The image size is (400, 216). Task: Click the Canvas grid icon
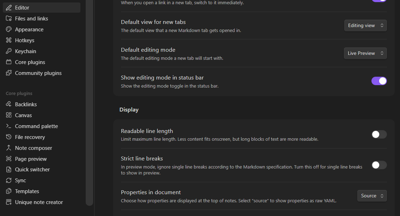click(9, 115)
